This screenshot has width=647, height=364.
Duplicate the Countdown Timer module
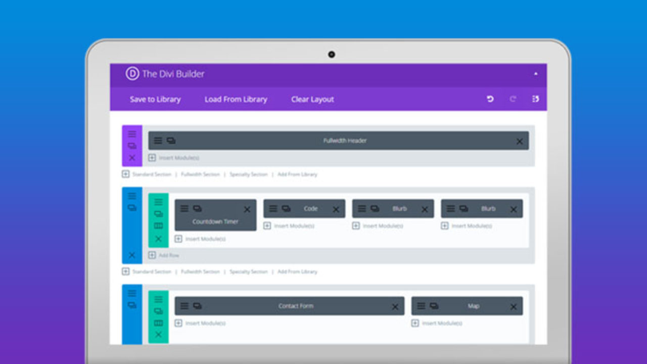197,208
